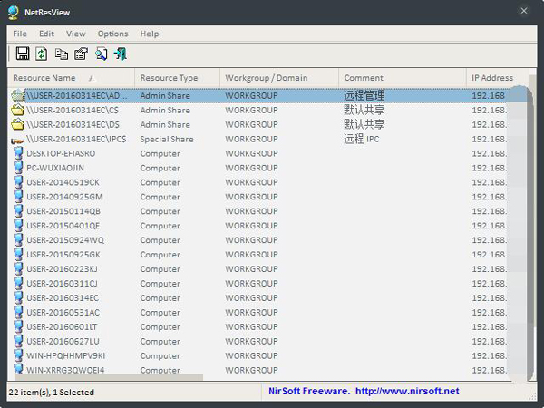This screenshot has height=408, width=544.
Task: Click the NetResView globe icon in the title bar
Action: [x=14, y=13]
